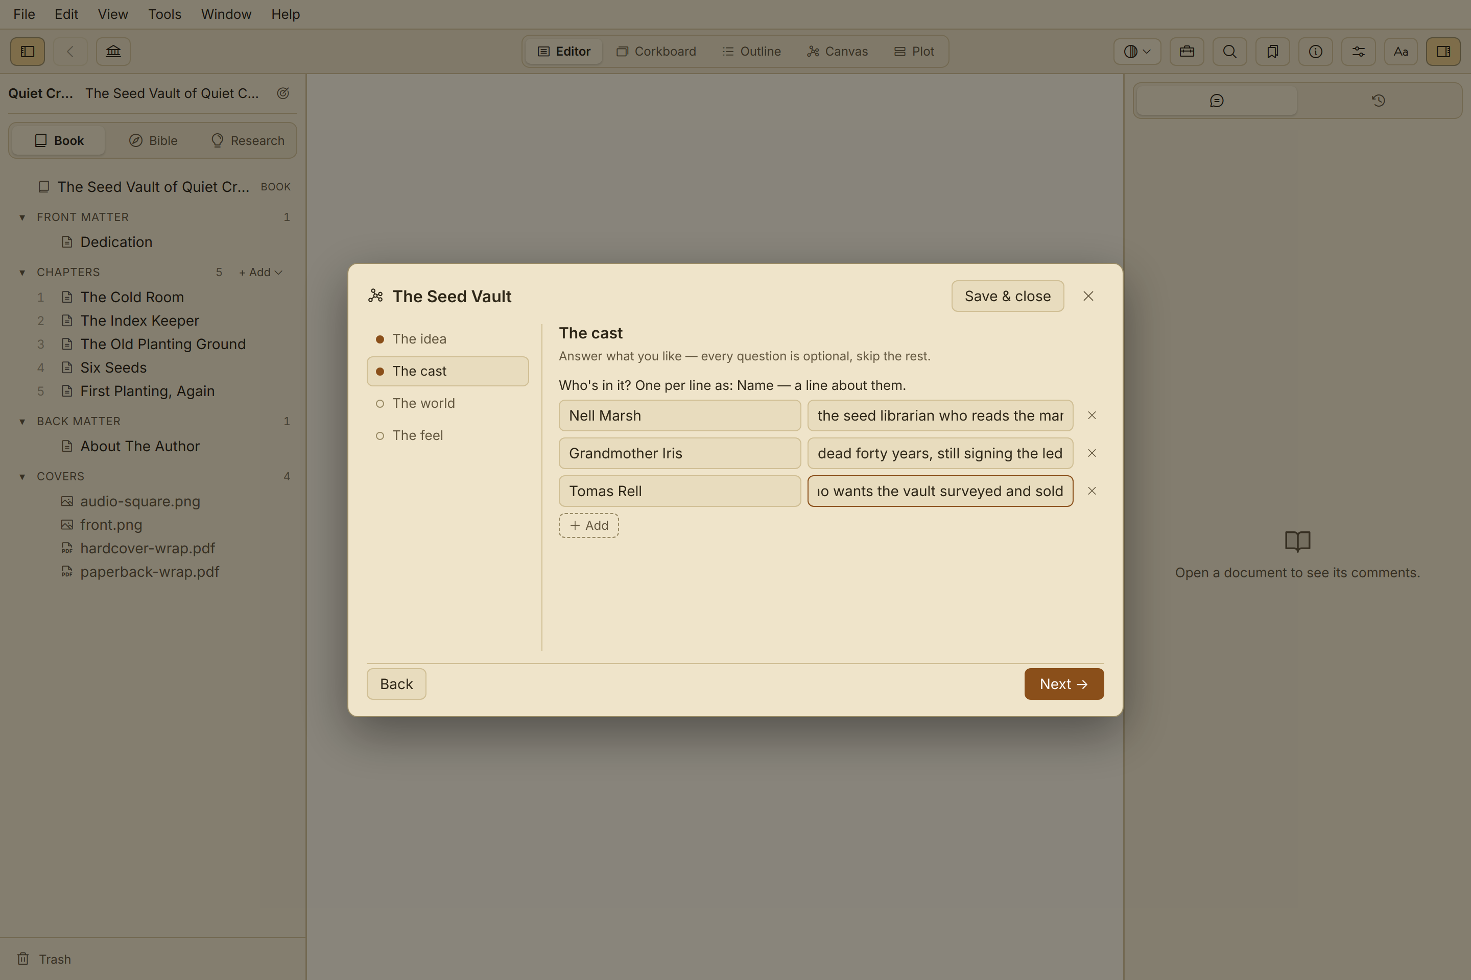Remove the Nell Marsh cast row
Image resolution: width=1471 pixels, height=980 pixels.
click(x=1092, y=415)
